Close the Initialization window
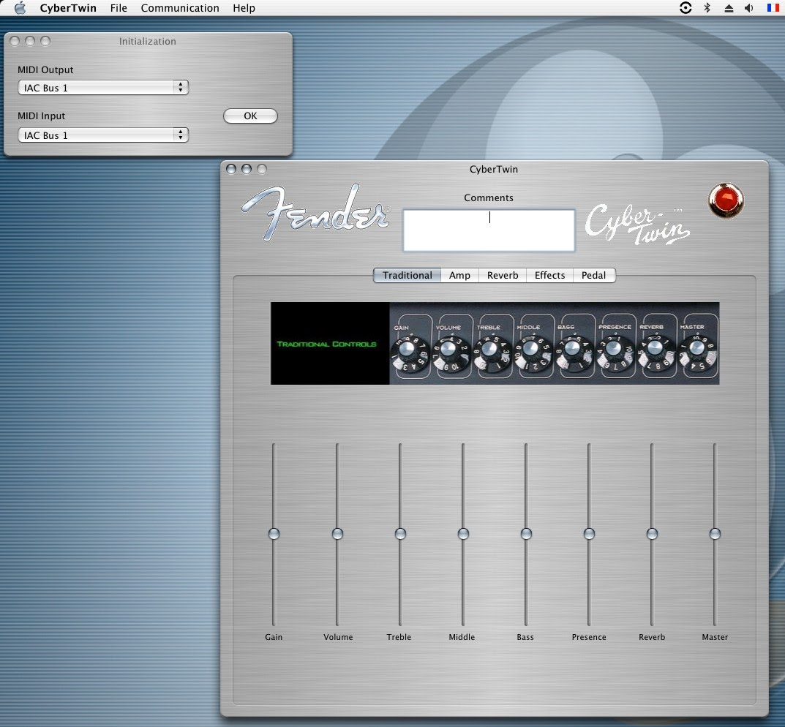785x727 pixels. click(x=15, y=41)
